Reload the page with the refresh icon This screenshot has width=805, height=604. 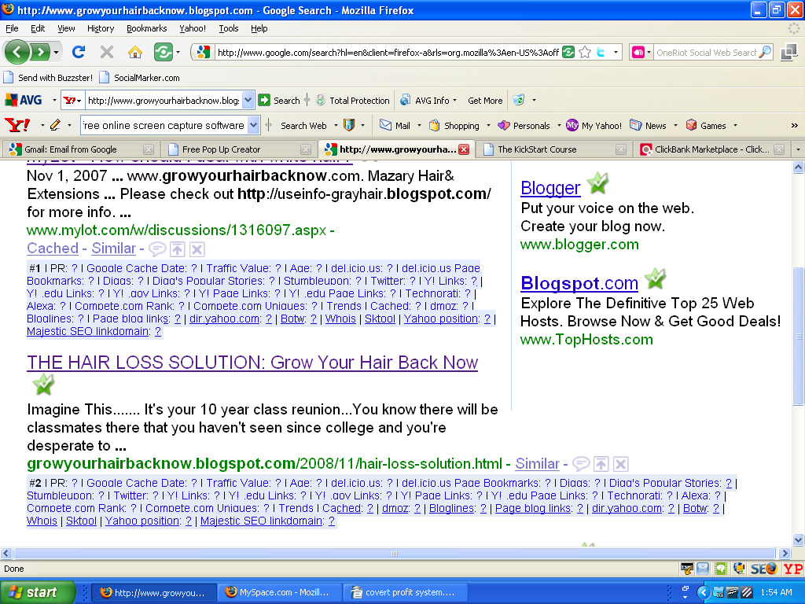click(78, 52)
